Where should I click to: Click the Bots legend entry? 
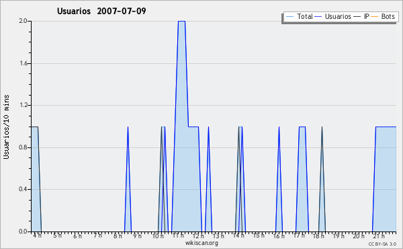point(383,16)
